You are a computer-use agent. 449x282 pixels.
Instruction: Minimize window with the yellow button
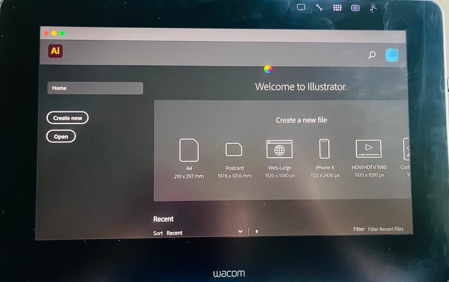[x=54, y=33]
